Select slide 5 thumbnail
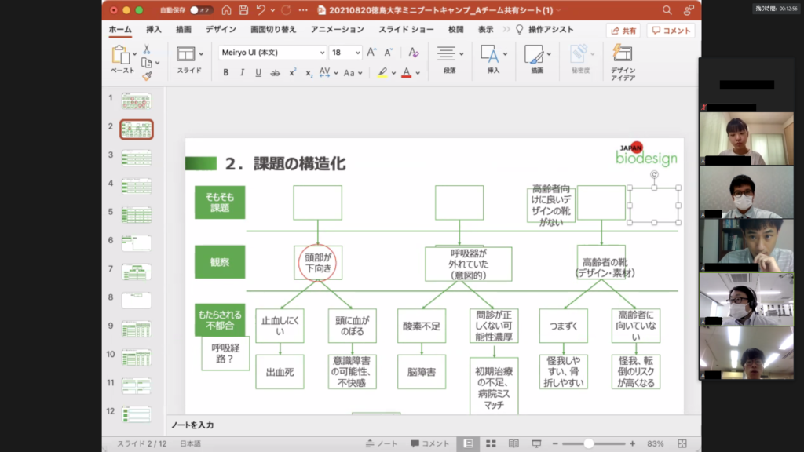This screenshot has width=804, height=452. (137, 215)
